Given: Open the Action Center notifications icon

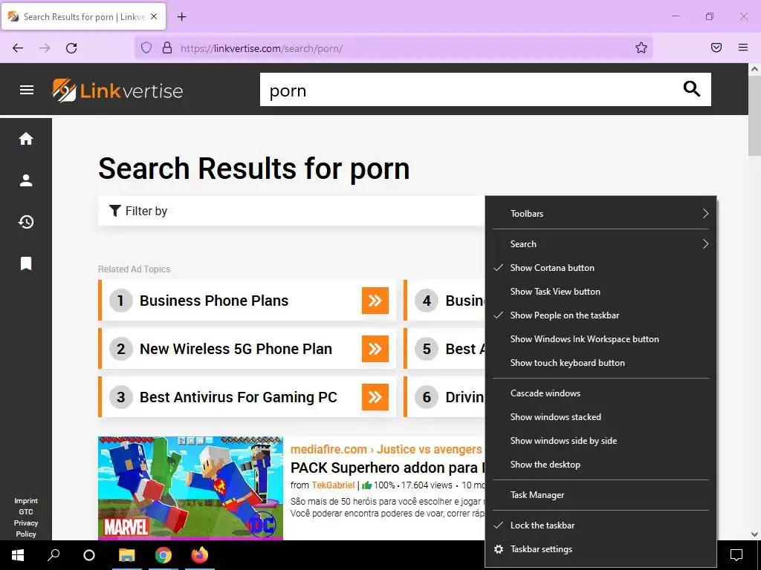Looking at the screenshot, I should coord(736,555).
